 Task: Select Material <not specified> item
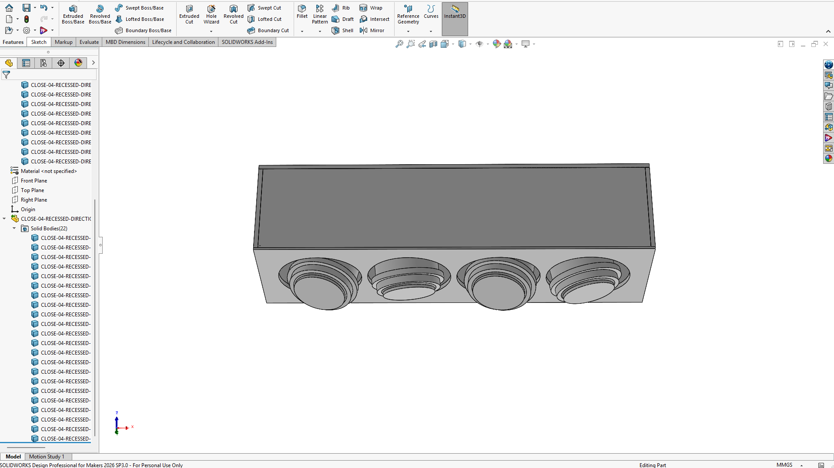49,171
